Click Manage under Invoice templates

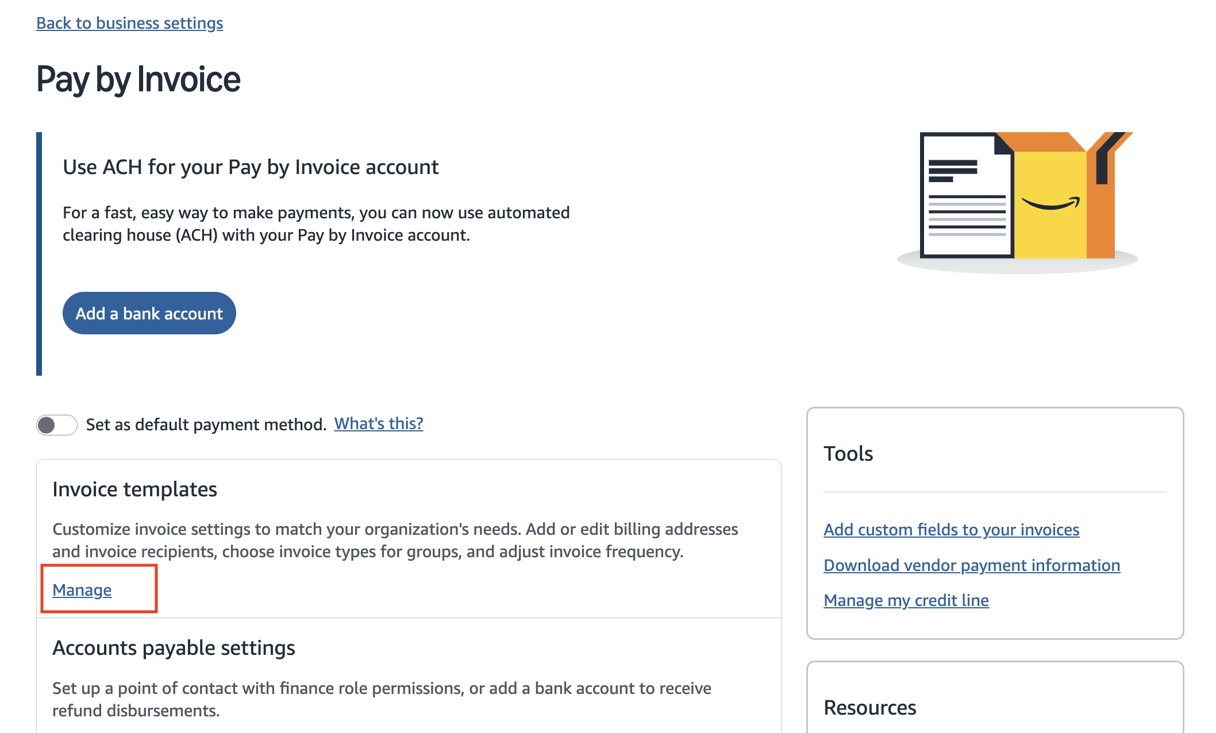[x=81, y=589]
